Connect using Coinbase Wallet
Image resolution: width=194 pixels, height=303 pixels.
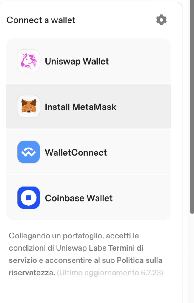coord(88,198)
